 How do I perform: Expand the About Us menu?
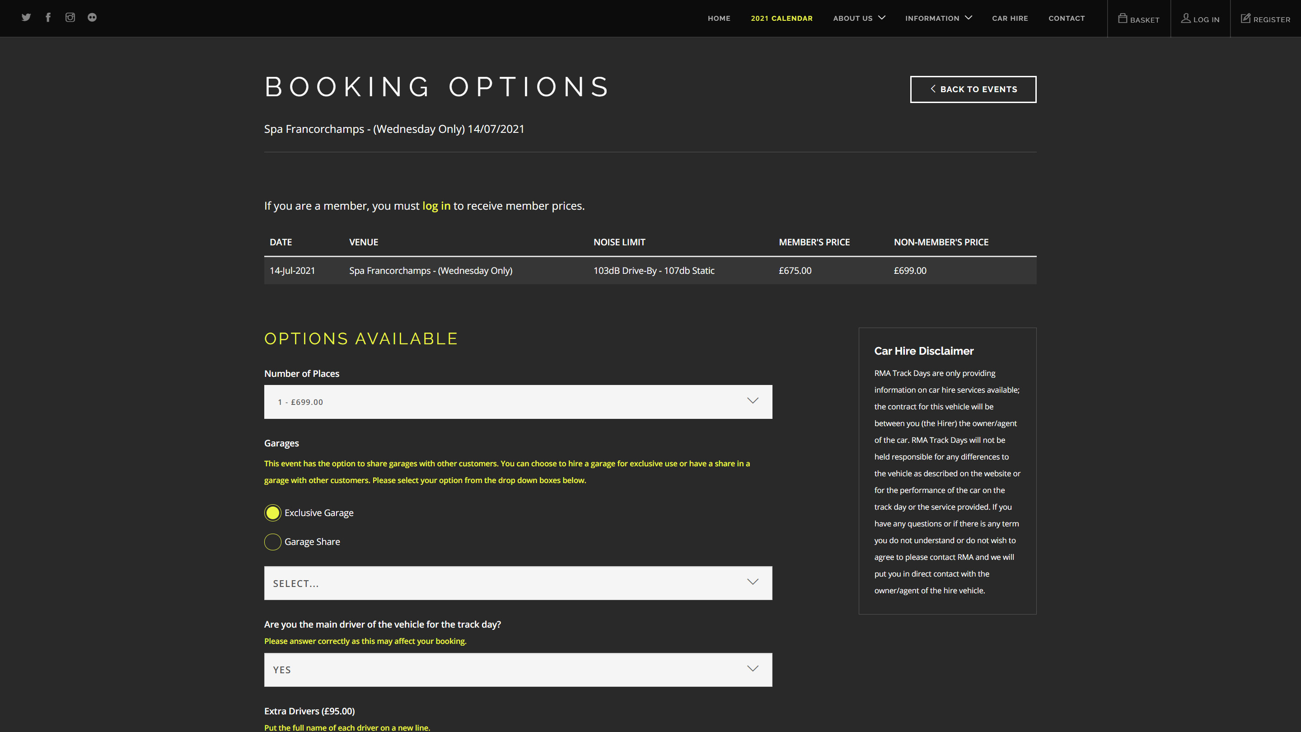click(859, 18)
